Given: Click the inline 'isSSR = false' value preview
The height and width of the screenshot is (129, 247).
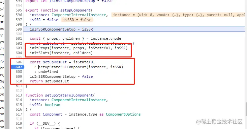Looking at the screenshot, I should 77,20.
